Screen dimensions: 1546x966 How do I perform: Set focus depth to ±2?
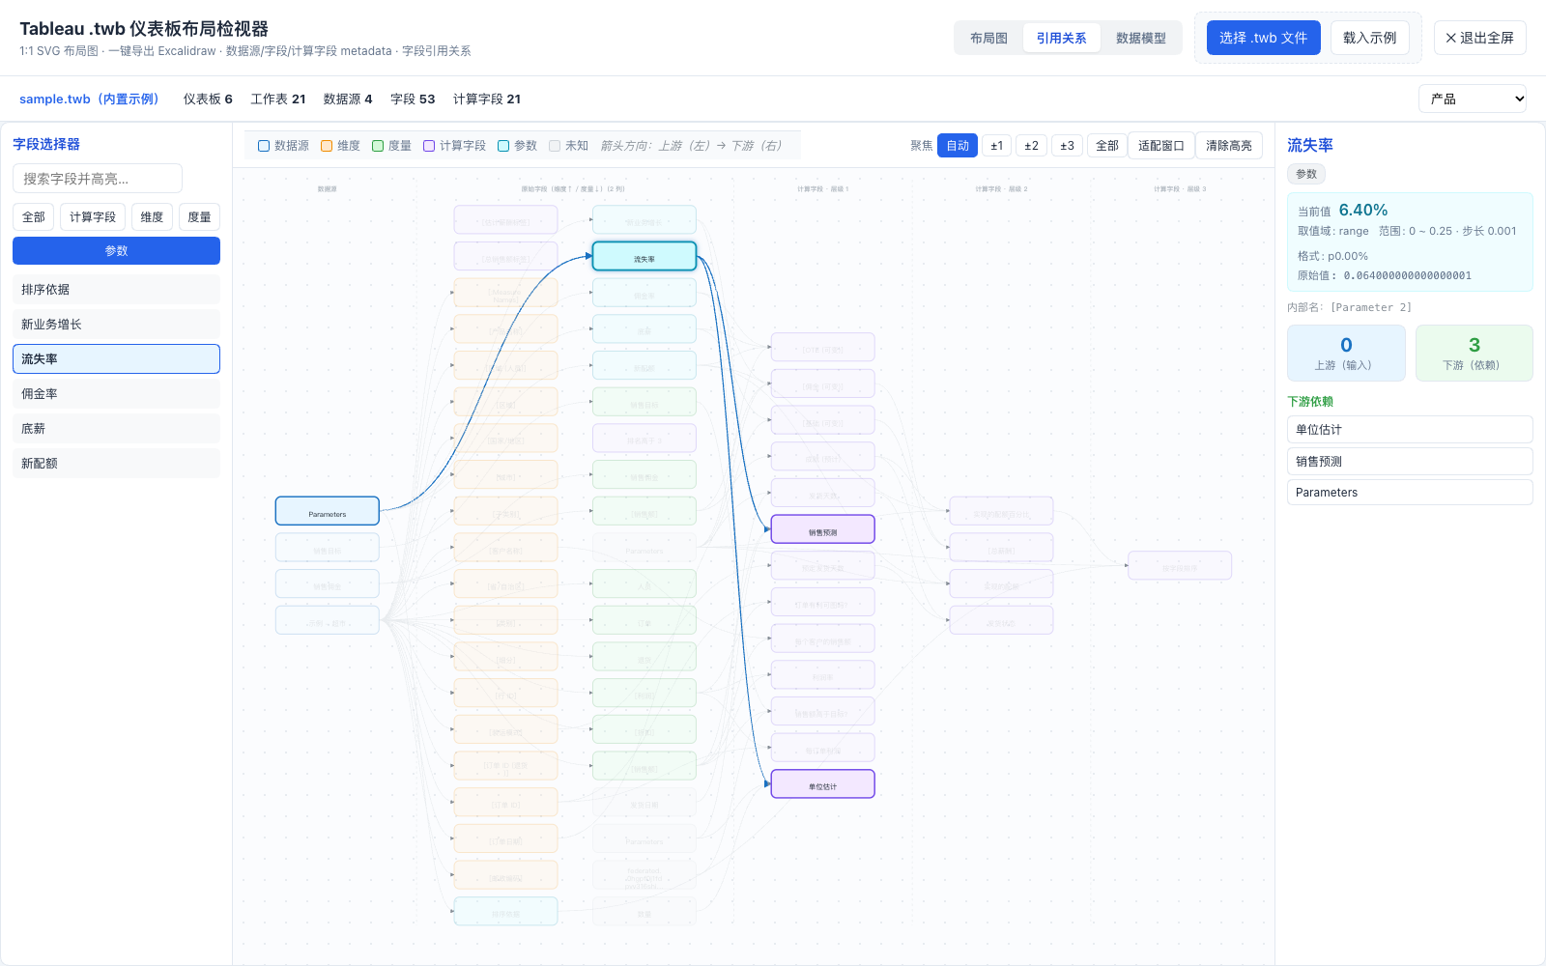click(x=1032, y=146)
